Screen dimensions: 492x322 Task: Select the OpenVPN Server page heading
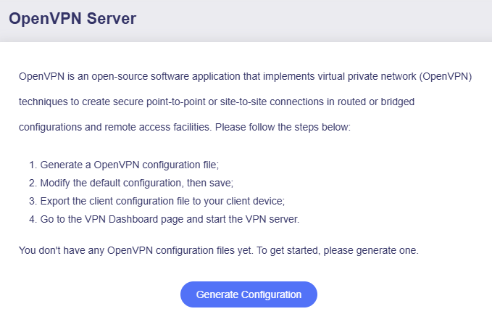72,19
